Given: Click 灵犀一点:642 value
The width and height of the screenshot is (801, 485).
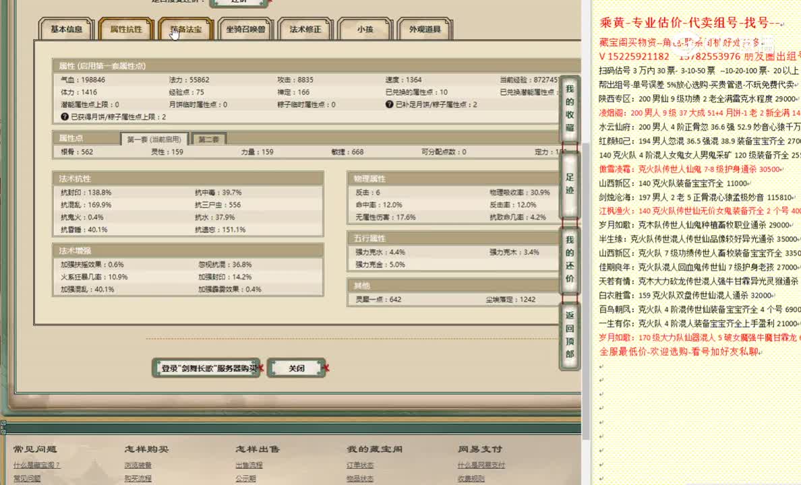Looking at the screenshot, I should 378,299.
